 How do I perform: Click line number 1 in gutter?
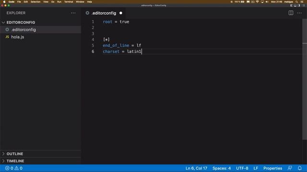(93, 22)
